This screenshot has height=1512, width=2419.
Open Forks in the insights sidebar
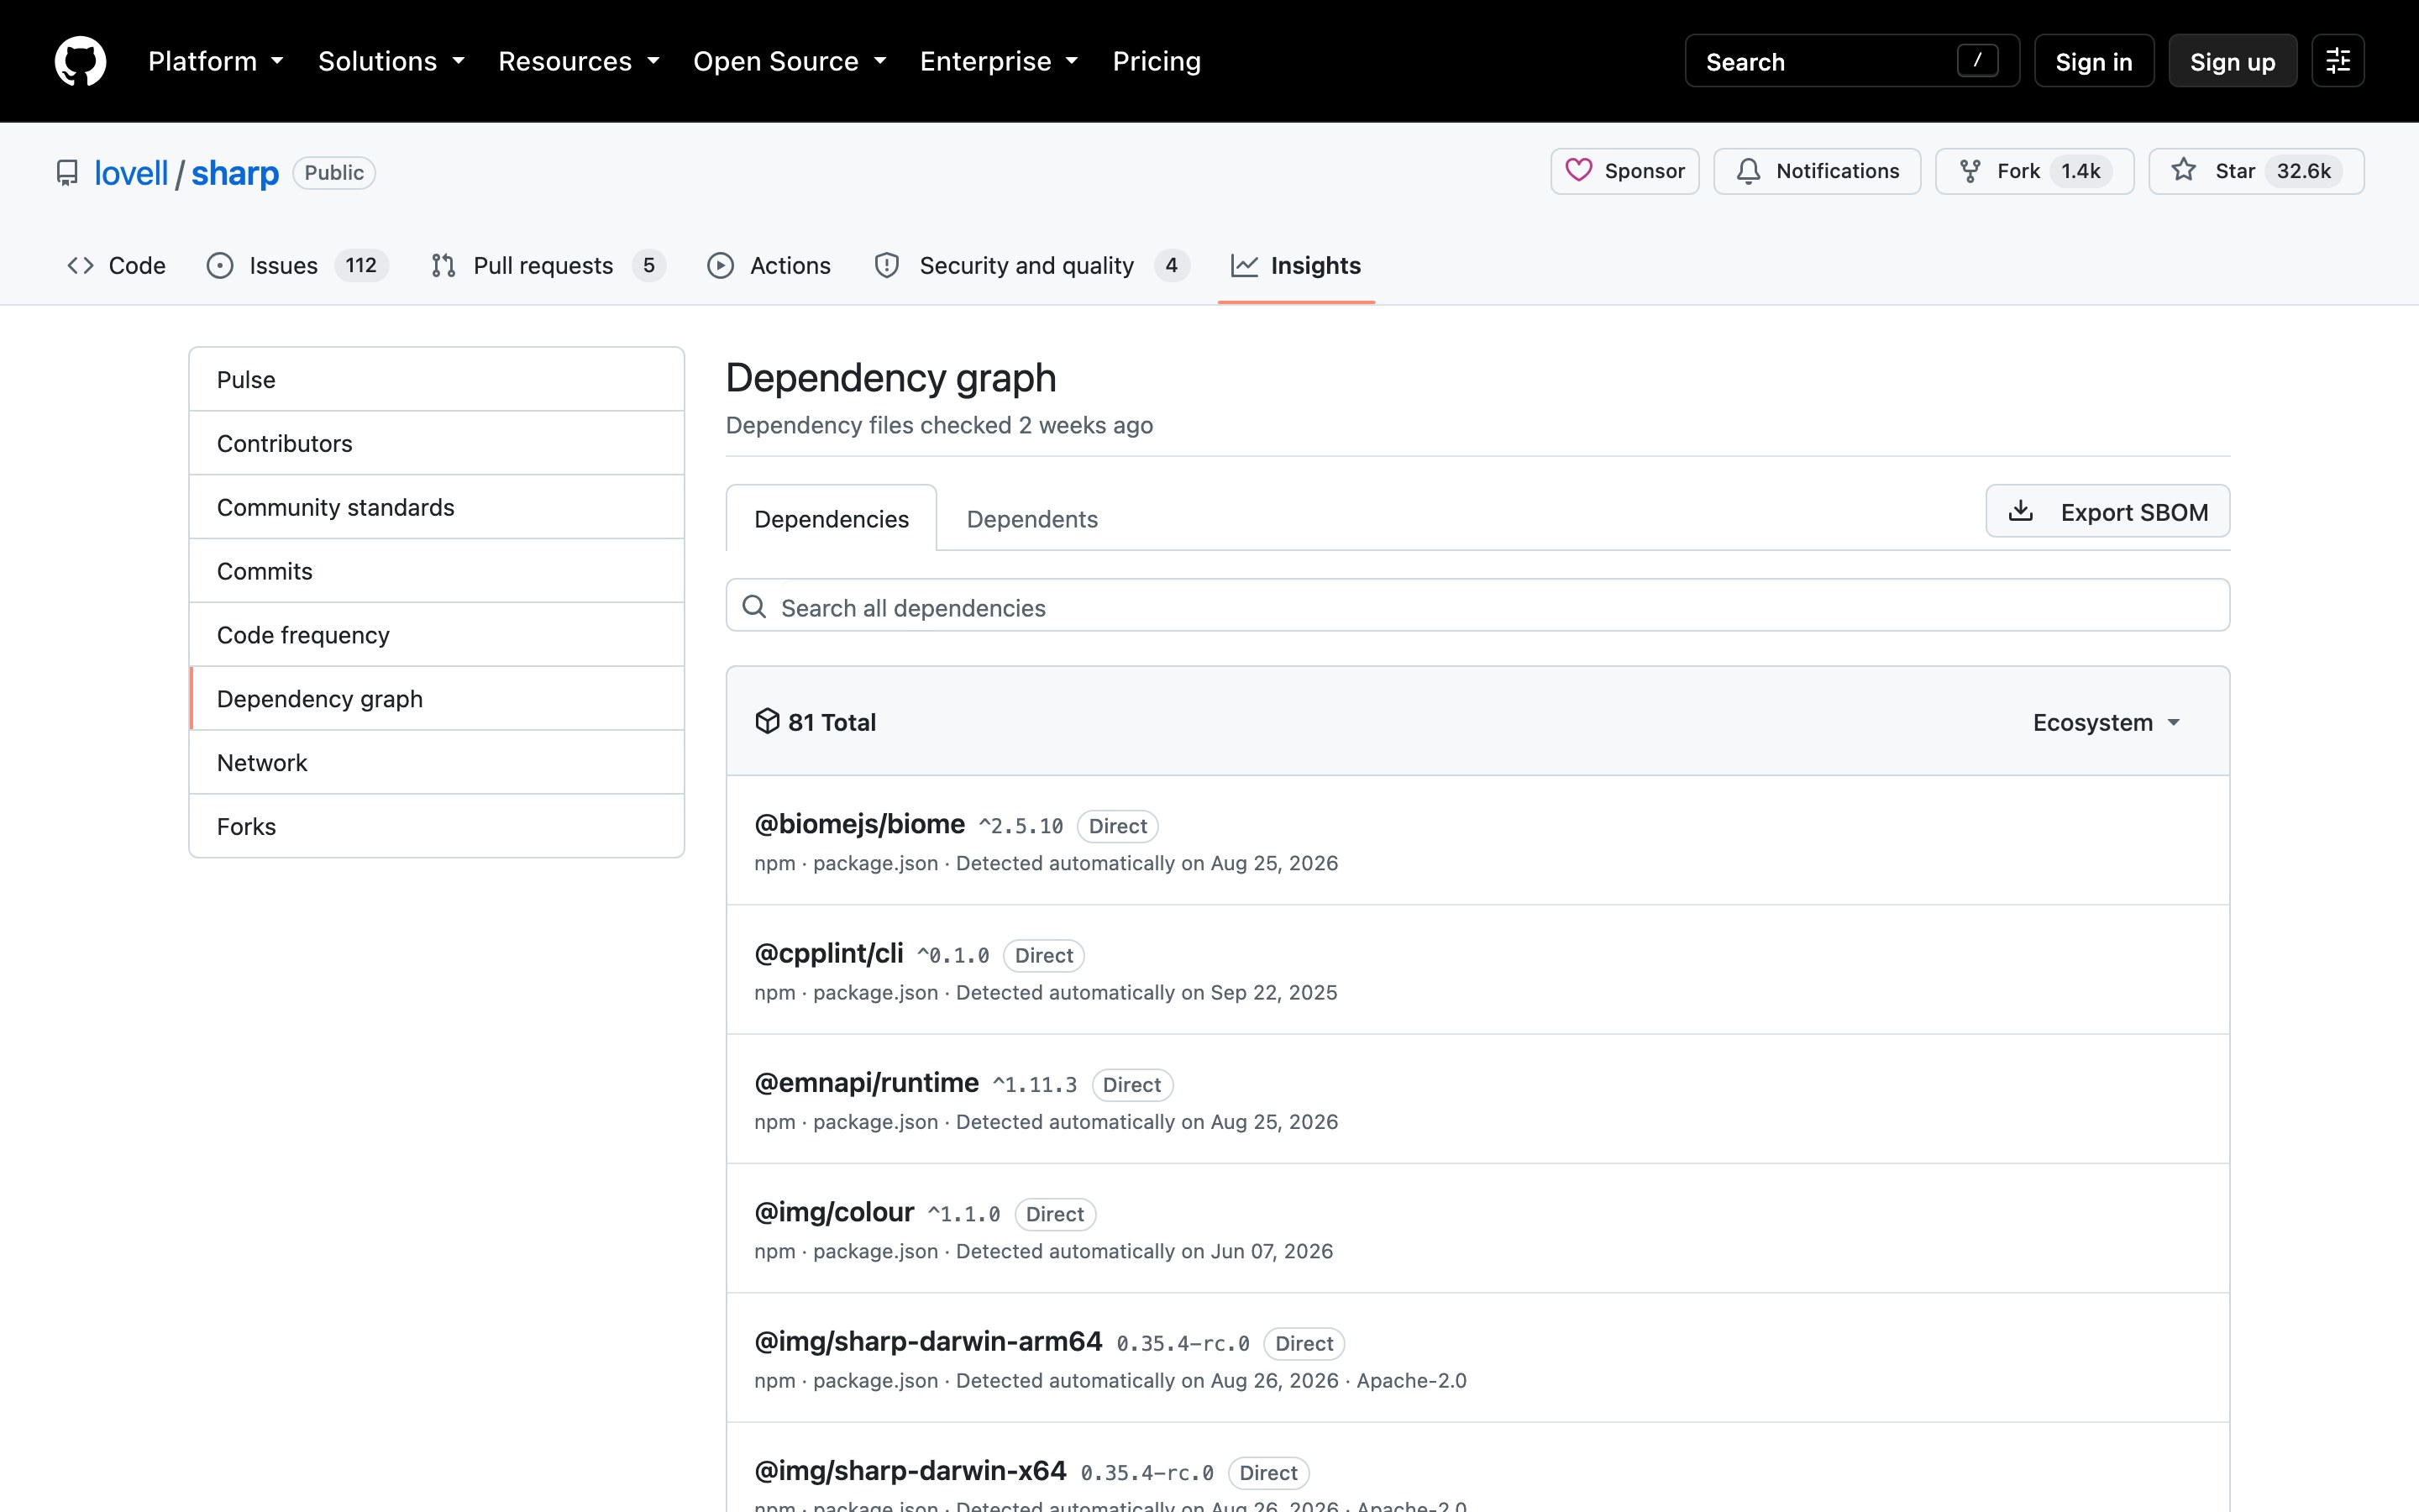coord(437,826)
